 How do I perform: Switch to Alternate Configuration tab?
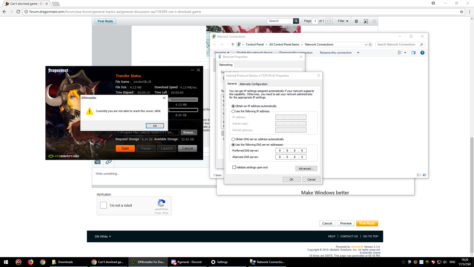click(x=253, y=84)
